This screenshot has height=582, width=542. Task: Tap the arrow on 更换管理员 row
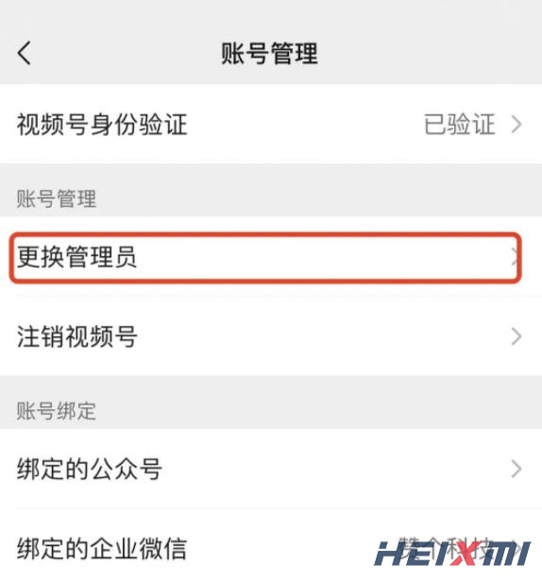(515, 256)
